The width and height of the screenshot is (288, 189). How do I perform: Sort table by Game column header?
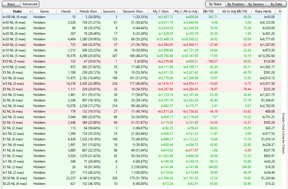click(x=44, y=11)
